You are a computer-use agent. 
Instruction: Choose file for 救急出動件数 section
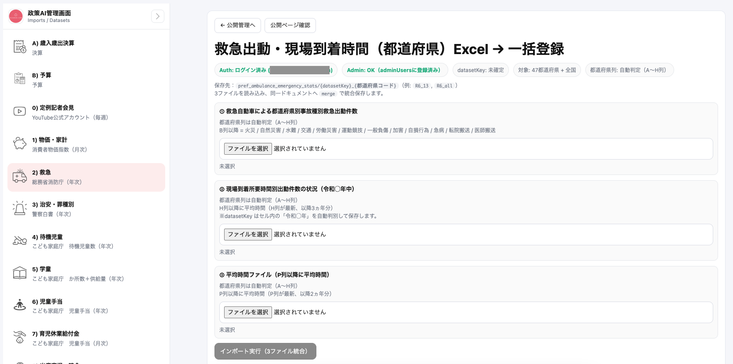click(x=248, y=149)
